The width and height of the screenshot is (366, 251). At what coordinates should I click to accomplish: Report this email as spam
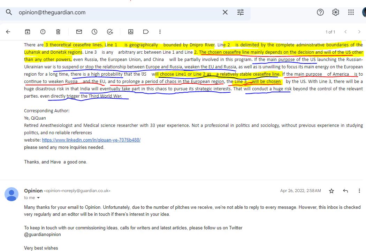pos(43,32)
